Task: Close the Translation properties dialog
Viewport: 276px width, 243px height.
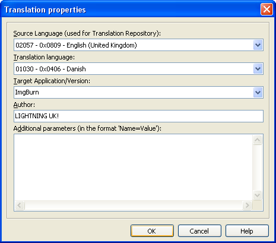Action: pyautogui.click(x=267, y=10)
